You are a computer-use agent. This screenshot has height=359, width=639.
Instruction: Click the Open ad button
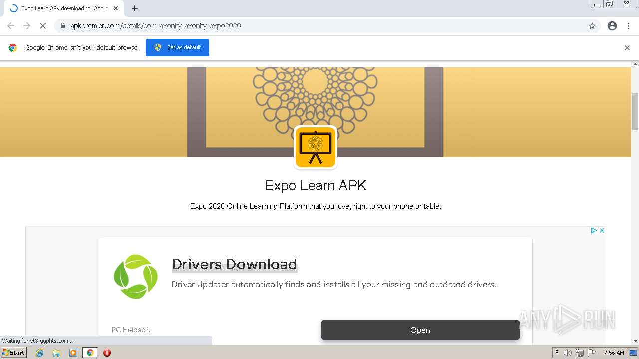tap(420, 330)
